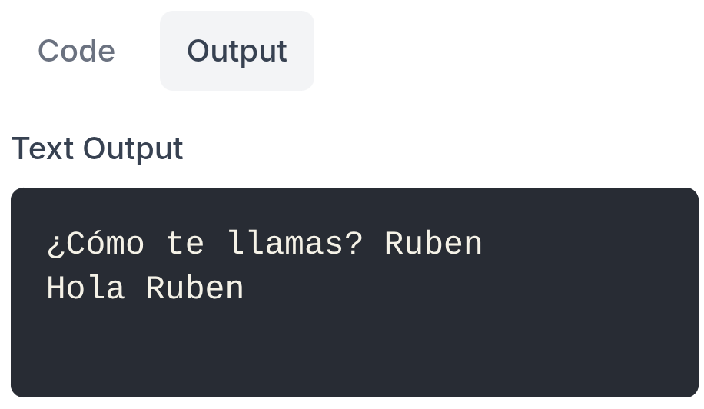Screen dimensions: 704x409
Task: Click the "Hola Ruben" output line
Action: pyautogui.click(x=145, y=288)
